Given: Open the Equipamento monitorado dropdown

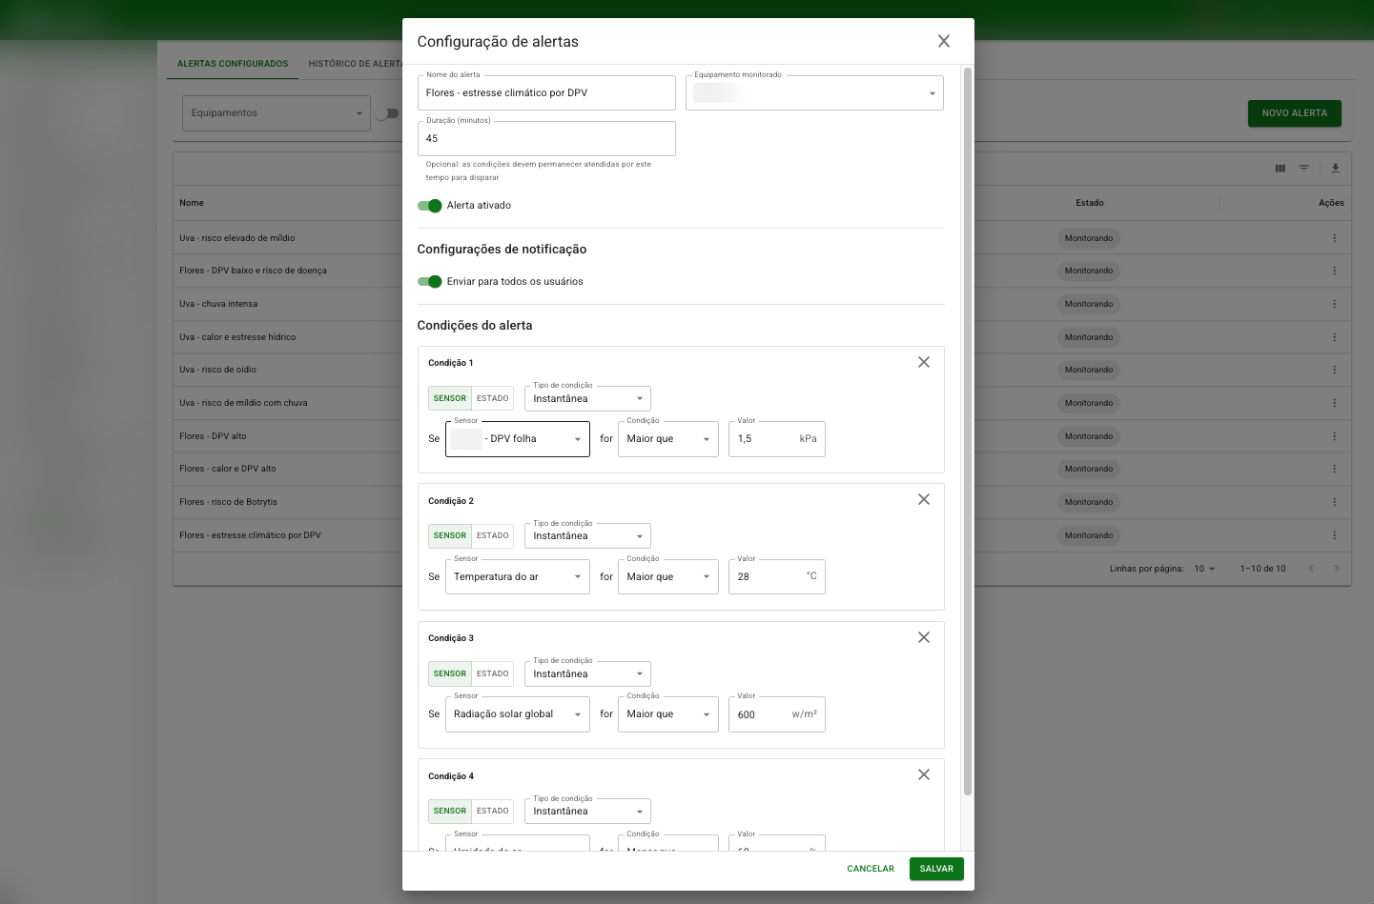Looking at the screenshot, I should 814,93.
